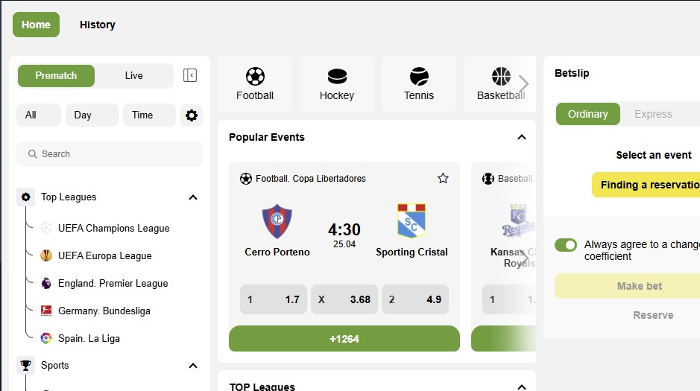Open the History tab
700x391 pixels.
click(x=98, y=25)
